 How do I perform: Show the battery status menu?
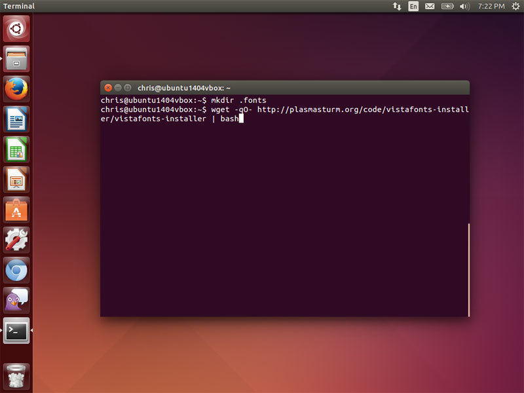tap(448, 6)
